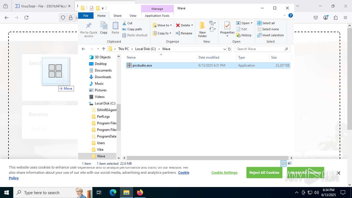Viewport: 352px width, 198px height.
Task: Click Reject All Cookies button
Action: [264, 173]
